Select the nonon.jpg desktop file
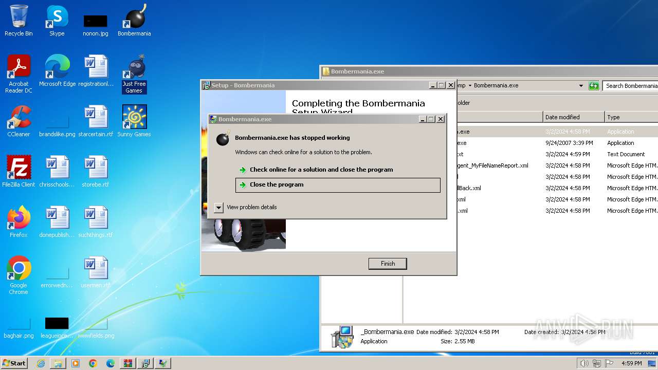Viewport: 658px width, 370px height. [95, 24]
